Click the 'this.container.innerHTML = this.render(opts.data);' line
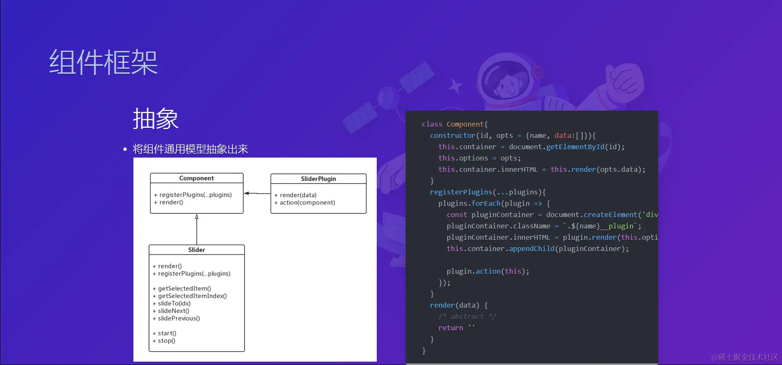 click(542, 169)
